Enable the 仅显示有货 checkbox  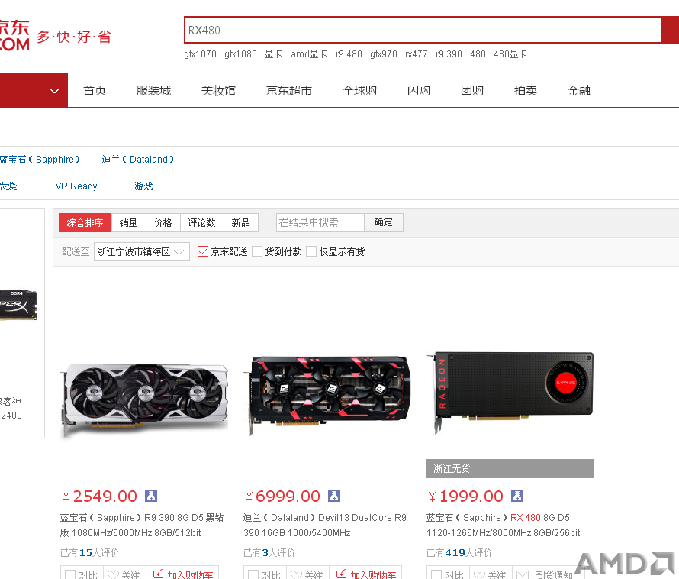point(311,251)
